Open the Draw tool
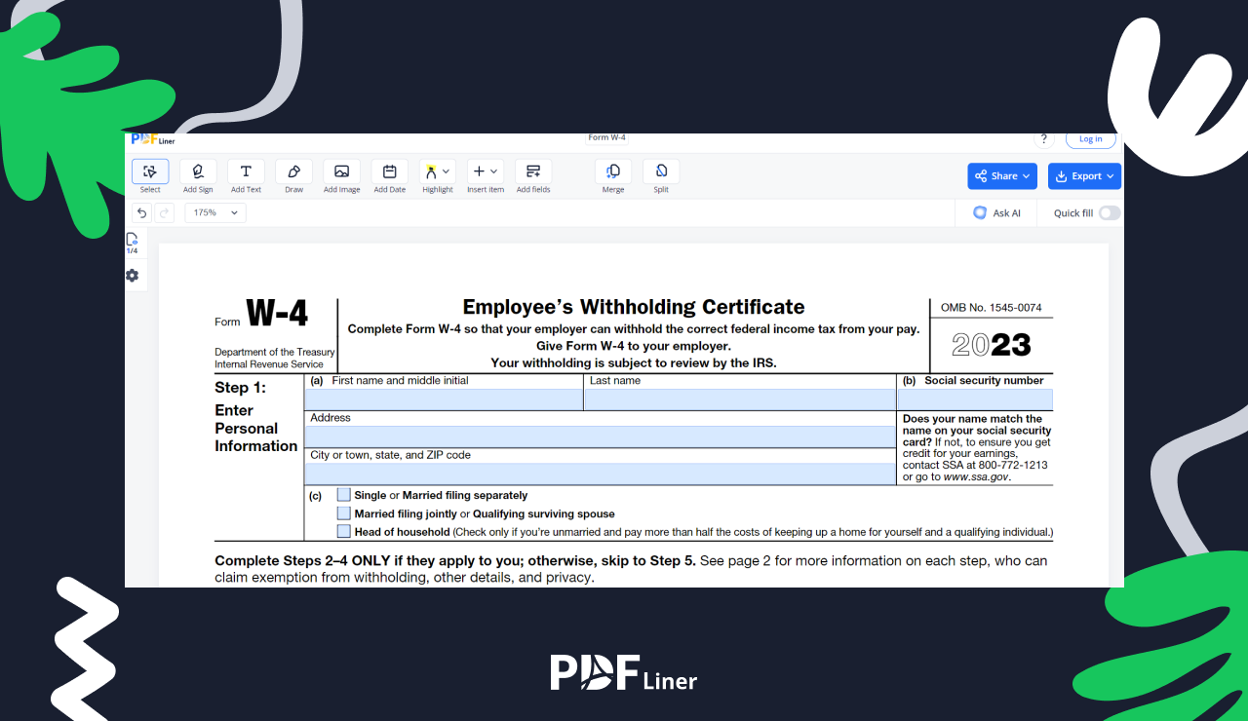 tap(293, 175)
